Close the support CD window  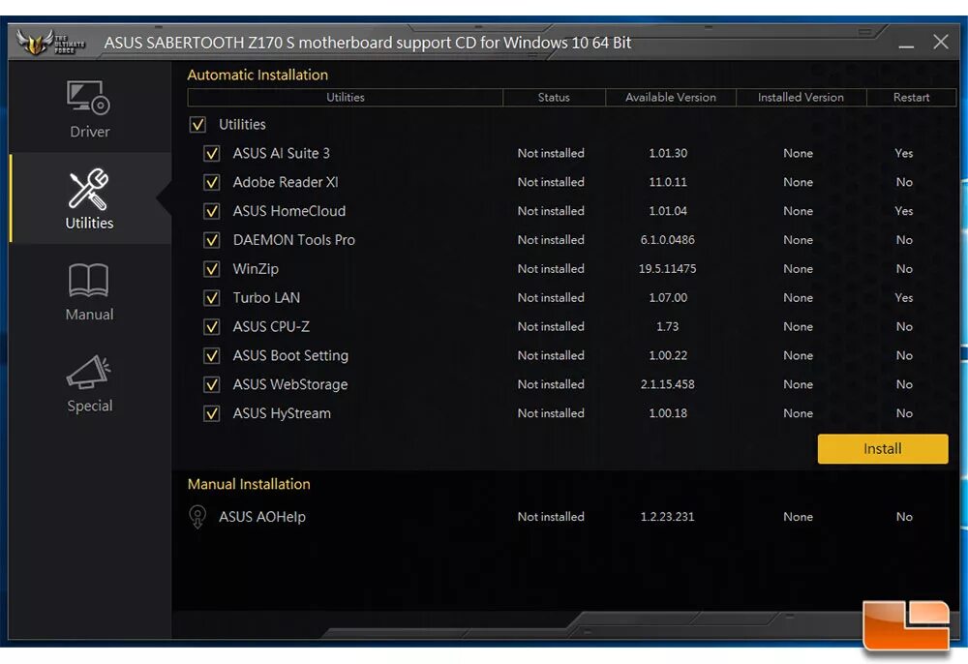point(940,42)
